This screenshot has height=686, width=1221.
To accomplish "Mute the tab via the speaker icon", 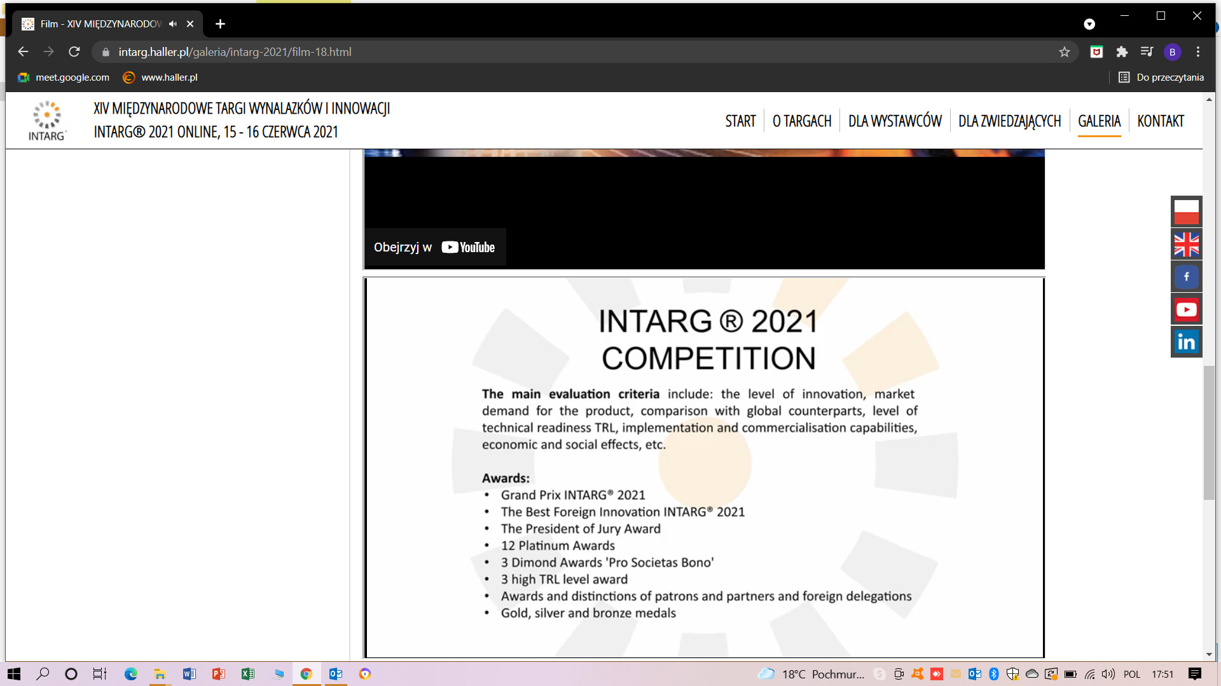I will (x=173, y=24).
